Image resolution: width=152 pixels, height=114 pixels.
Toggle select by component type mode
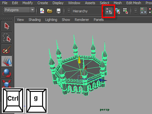click(x=125, y=11)
